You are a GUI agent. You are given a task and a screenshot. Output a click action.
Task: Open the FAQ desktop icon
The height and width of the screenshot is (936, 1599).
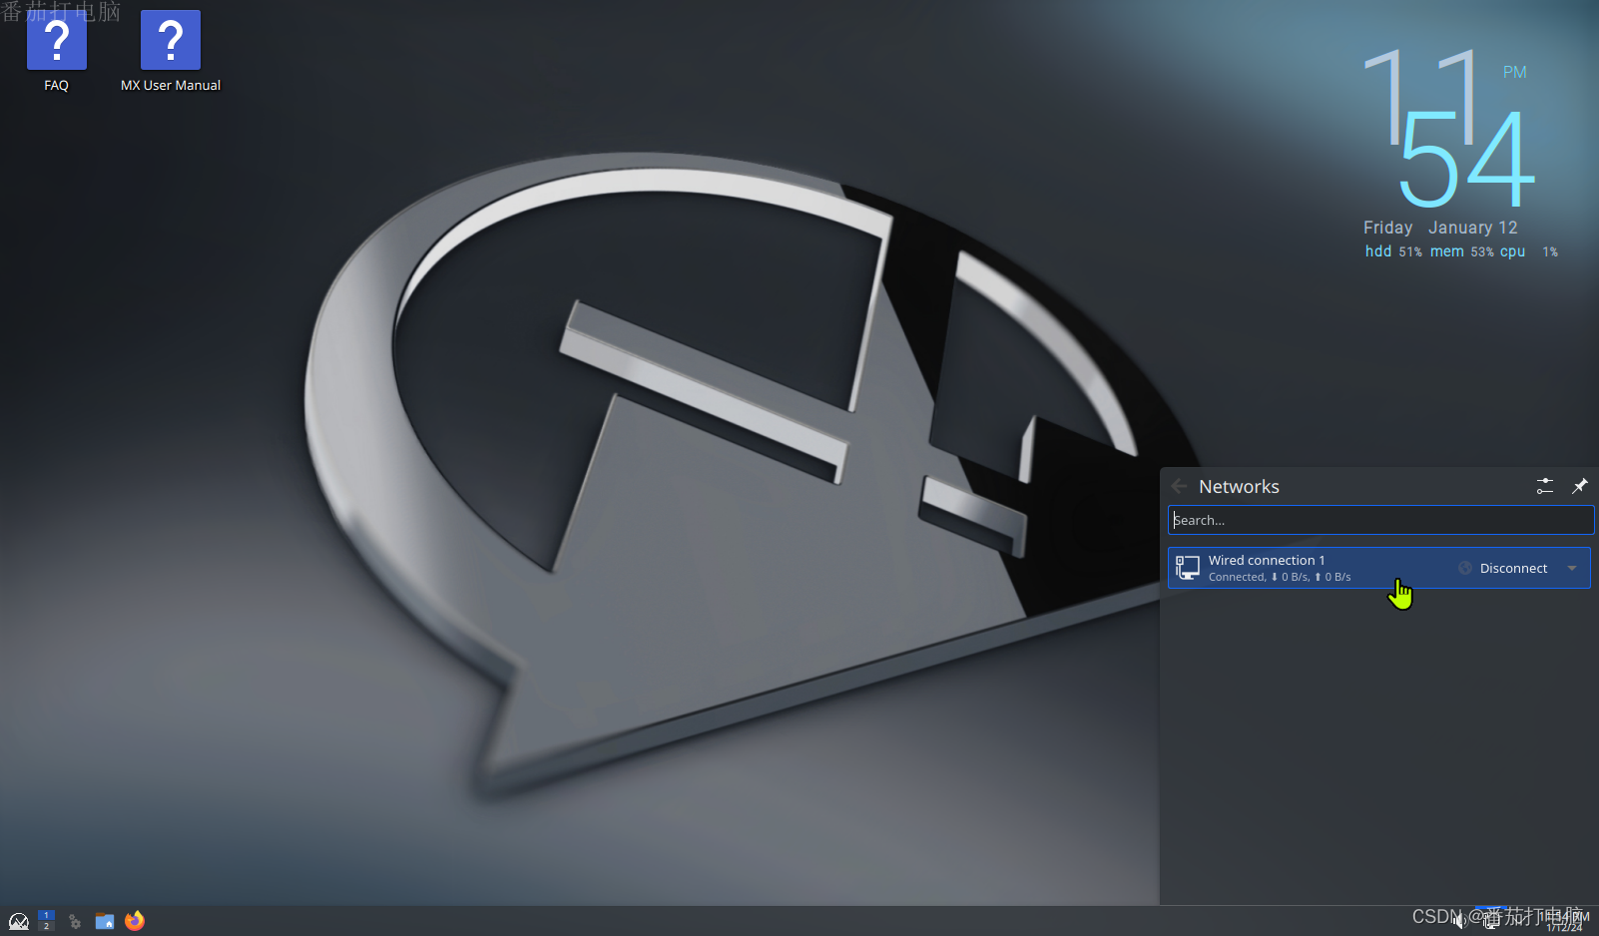(57, 52)
